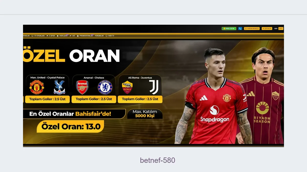Screen dimensions: 307x172
Task: Select the Avi menu item
Action: (72, 36)
